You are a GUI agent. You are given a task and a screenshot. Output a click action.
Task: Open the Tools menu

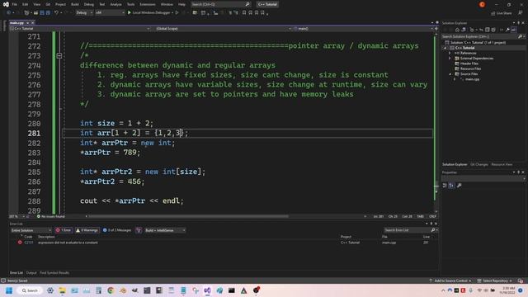point(130,4)
